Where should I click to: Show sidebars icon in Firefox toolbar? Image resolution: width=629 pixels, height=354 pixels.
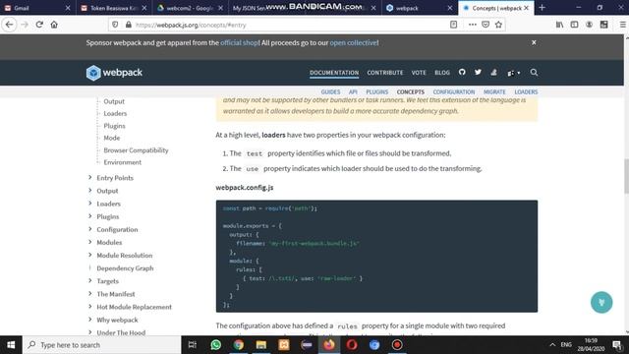tap(574, 25)
